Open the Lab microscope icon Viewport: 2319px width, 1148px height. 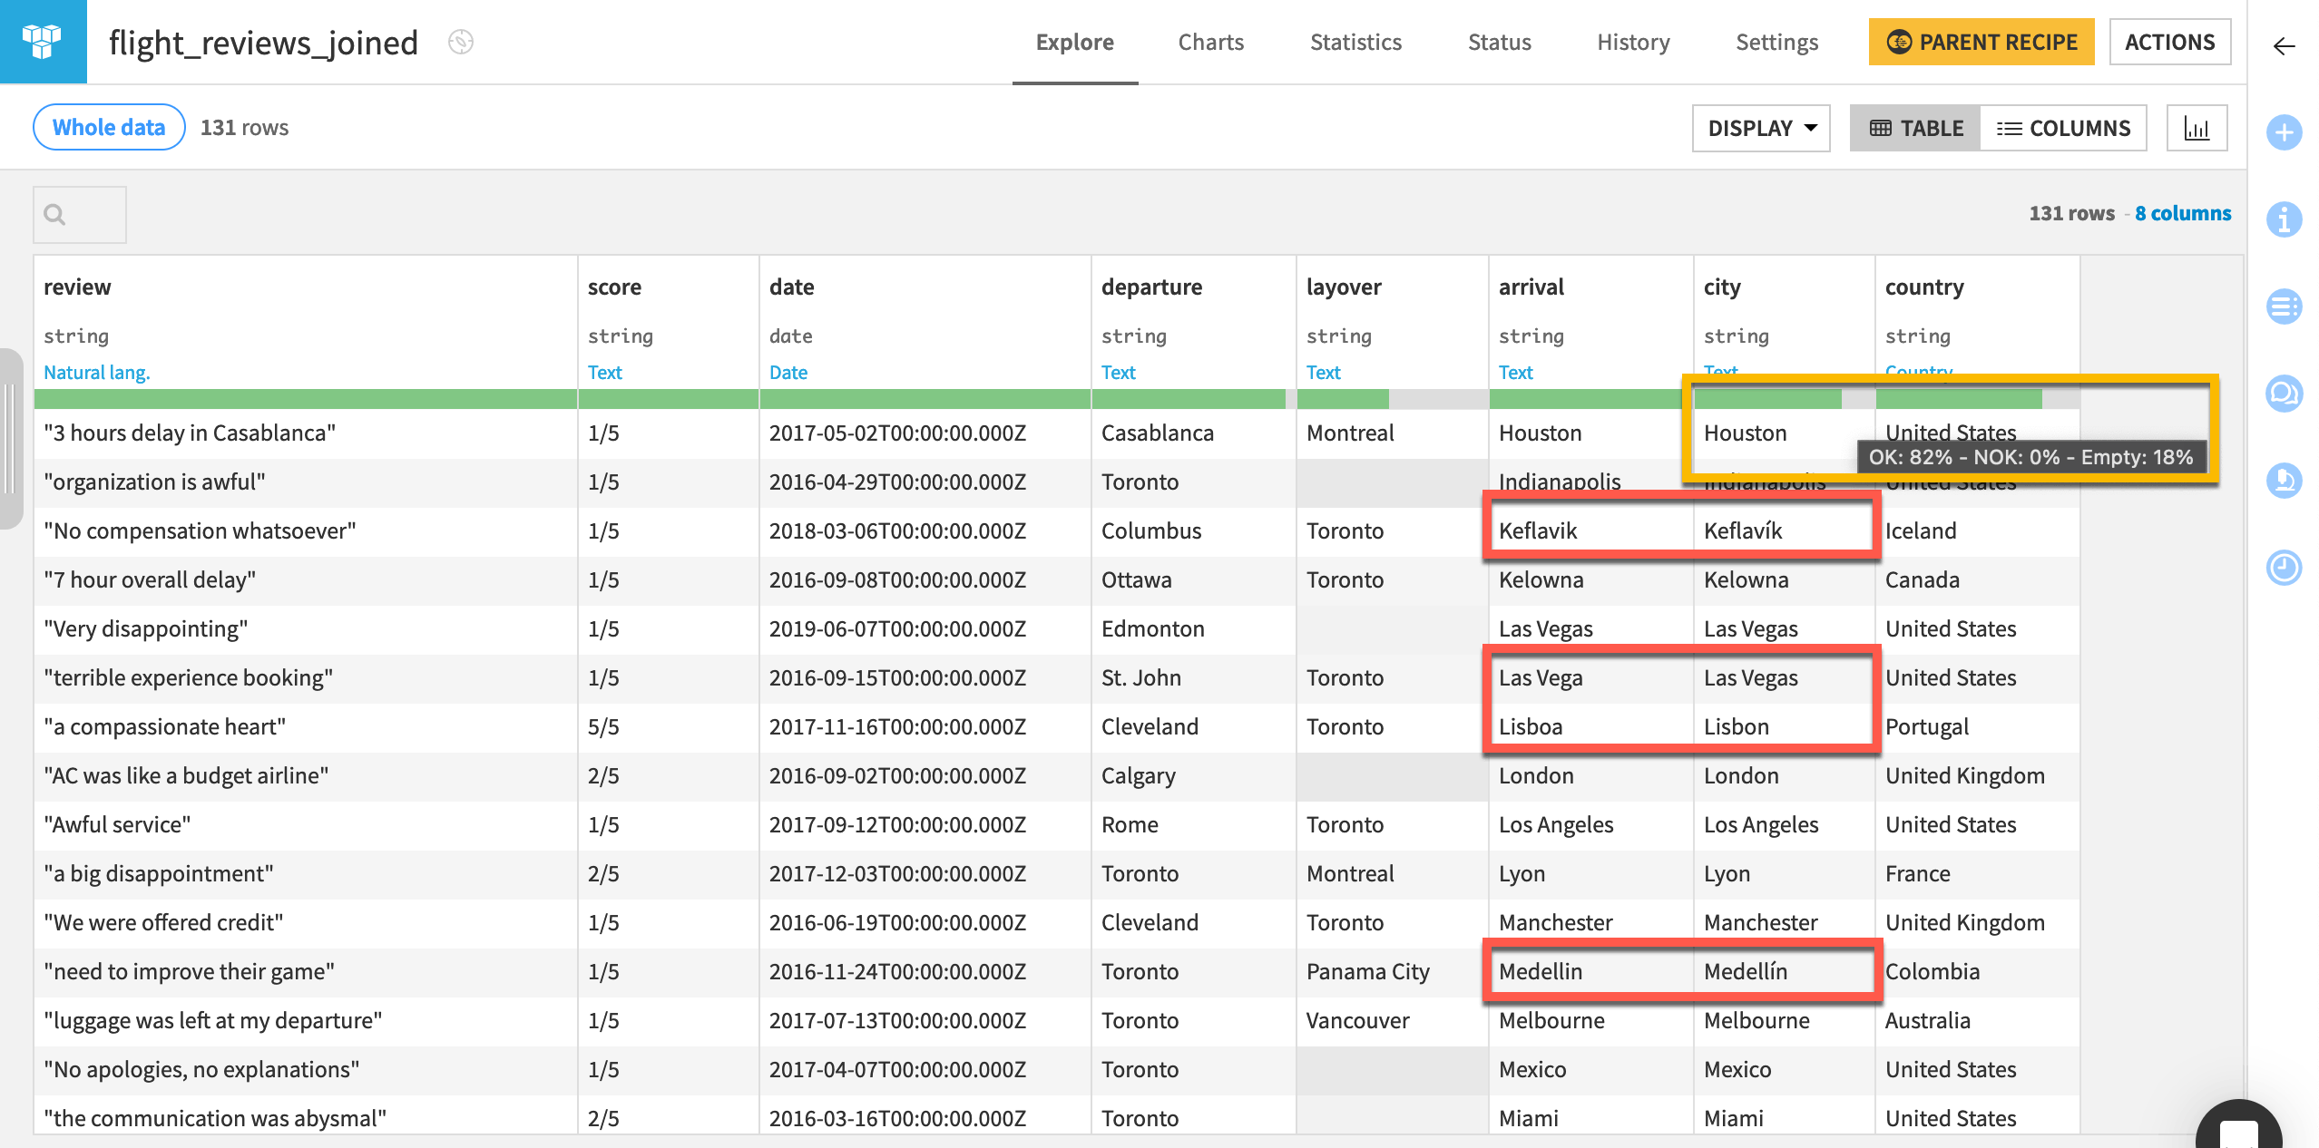pos(2285,481)
